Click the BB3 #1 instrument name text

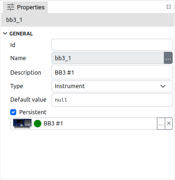pos(53,124)
